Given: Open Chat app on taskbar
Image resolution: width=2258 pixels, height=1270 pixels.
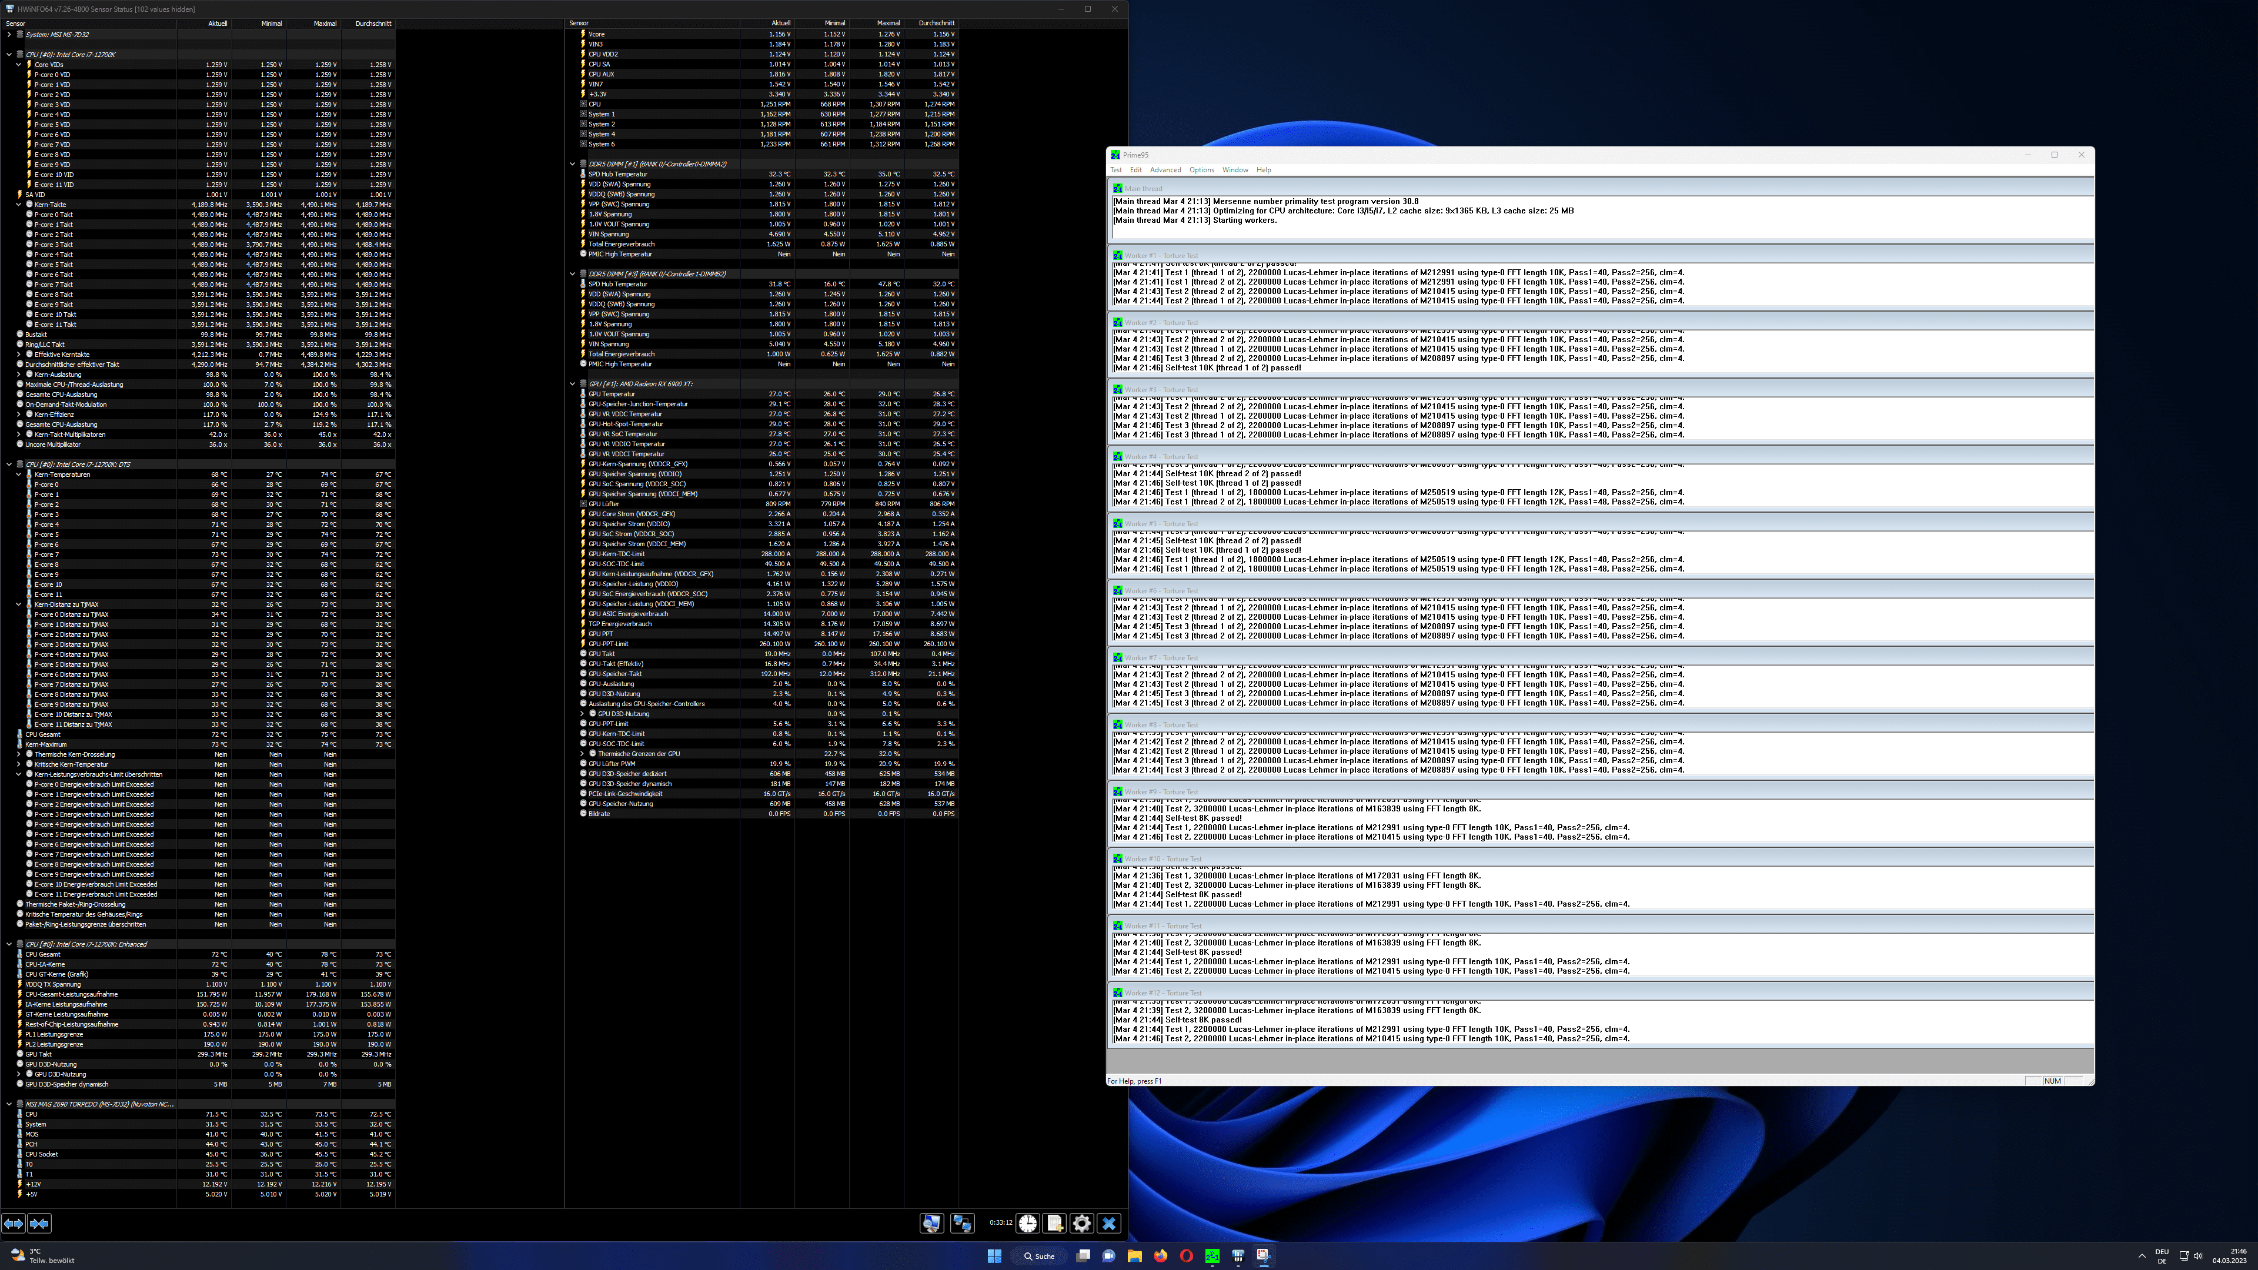Looking at the screenshot, I should click(1109, 1256).
